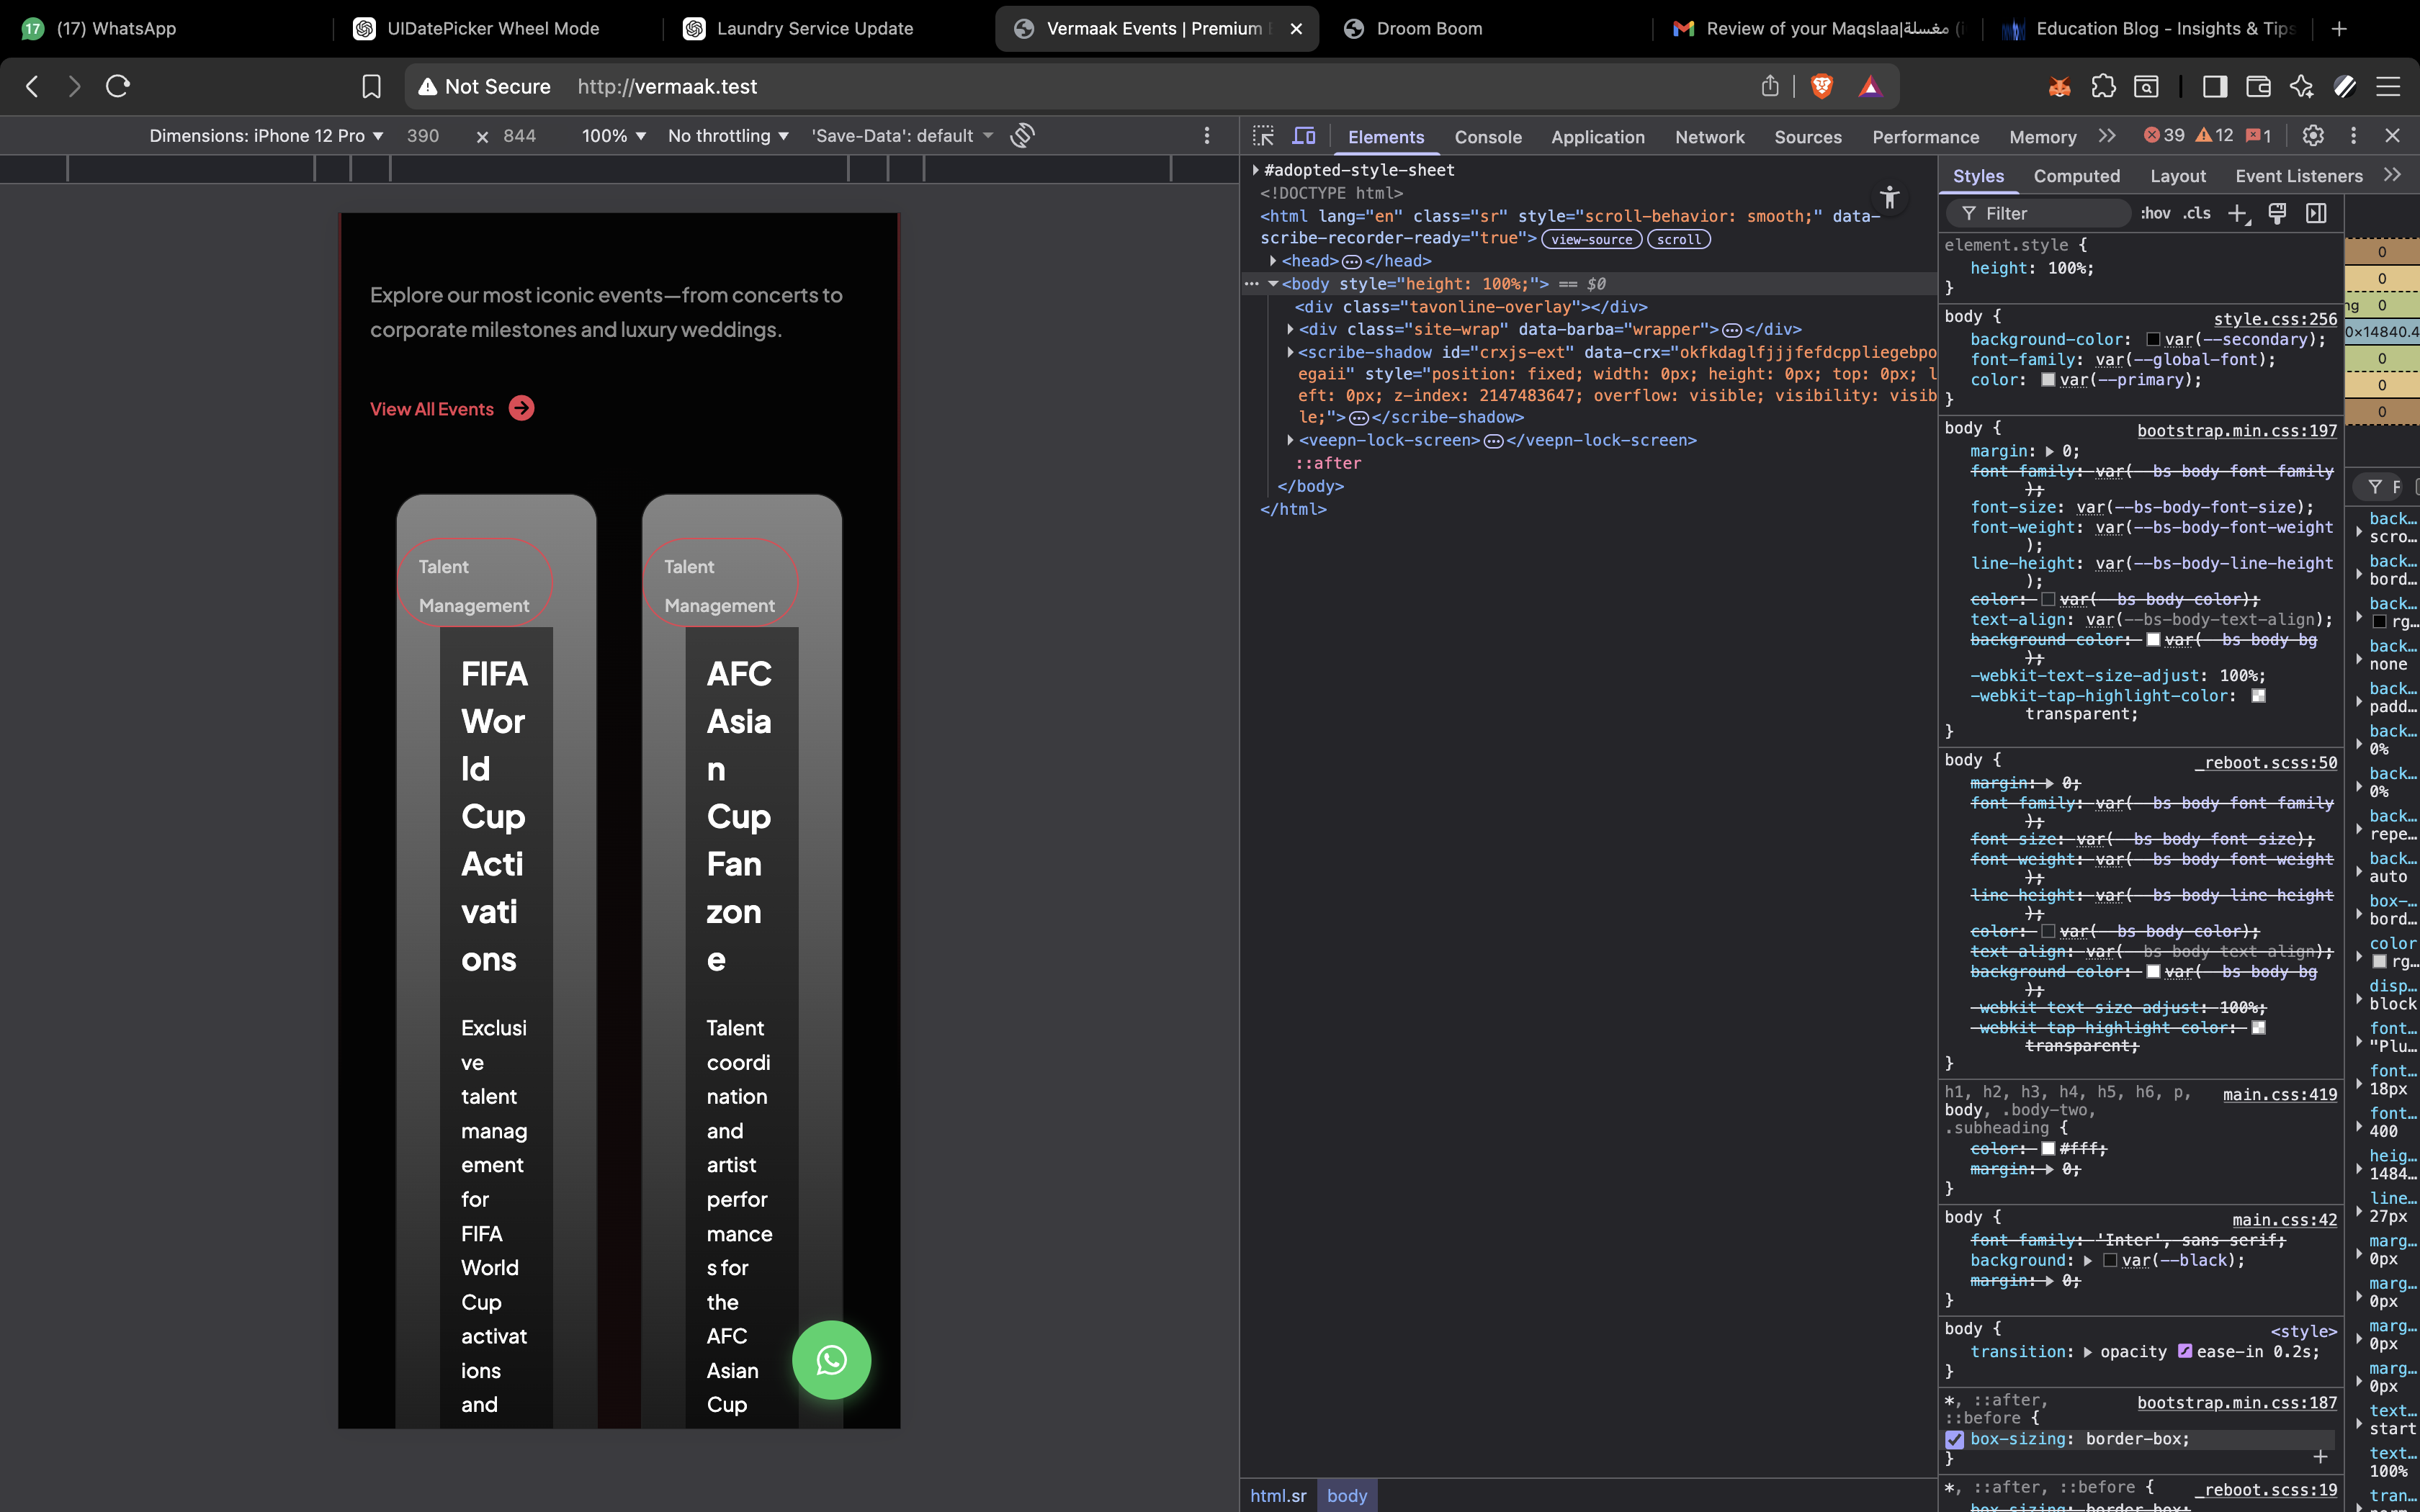Bookmark this page with bookmark icon
This screenshot has height=1512, width=2420.
[x=371, y=86]
